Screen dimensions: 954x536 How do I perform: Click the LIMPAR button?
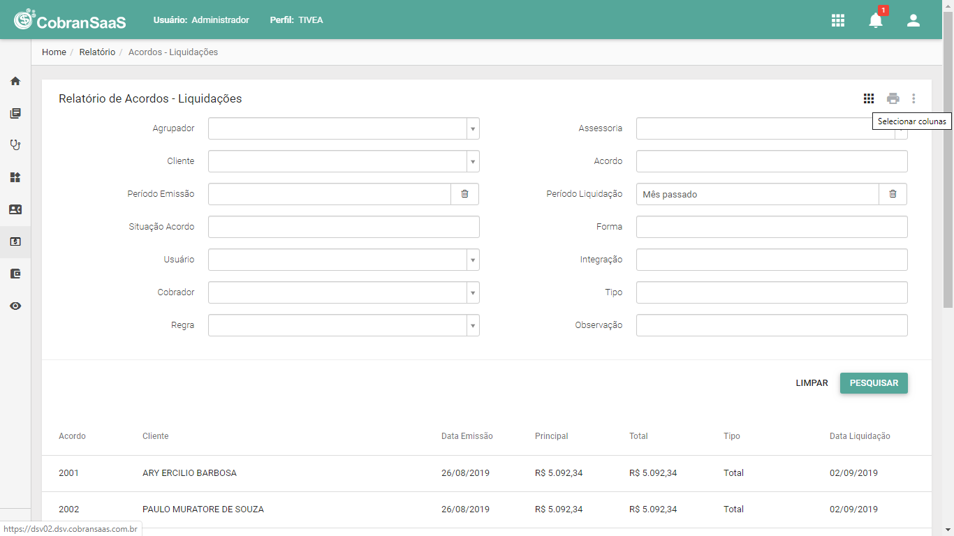coord(812,383)
